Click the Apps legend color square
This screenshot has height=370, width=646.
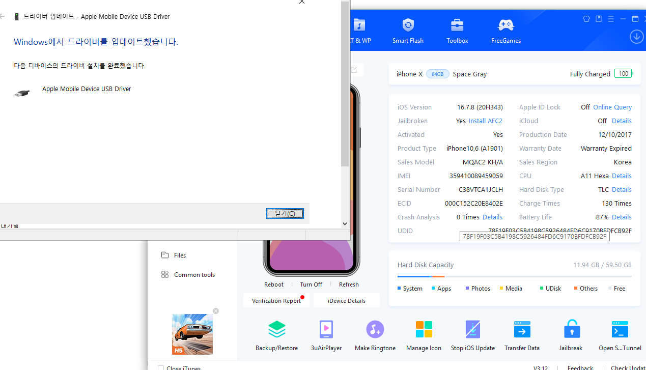[433, 289]
